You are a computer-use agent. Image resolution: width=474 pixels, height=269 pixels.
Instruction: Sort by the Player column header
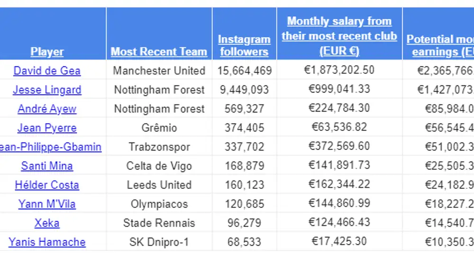47,52
